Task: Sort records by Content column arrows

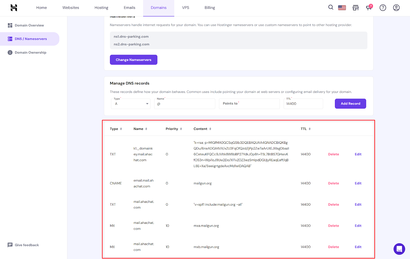Action: point(210,129)
